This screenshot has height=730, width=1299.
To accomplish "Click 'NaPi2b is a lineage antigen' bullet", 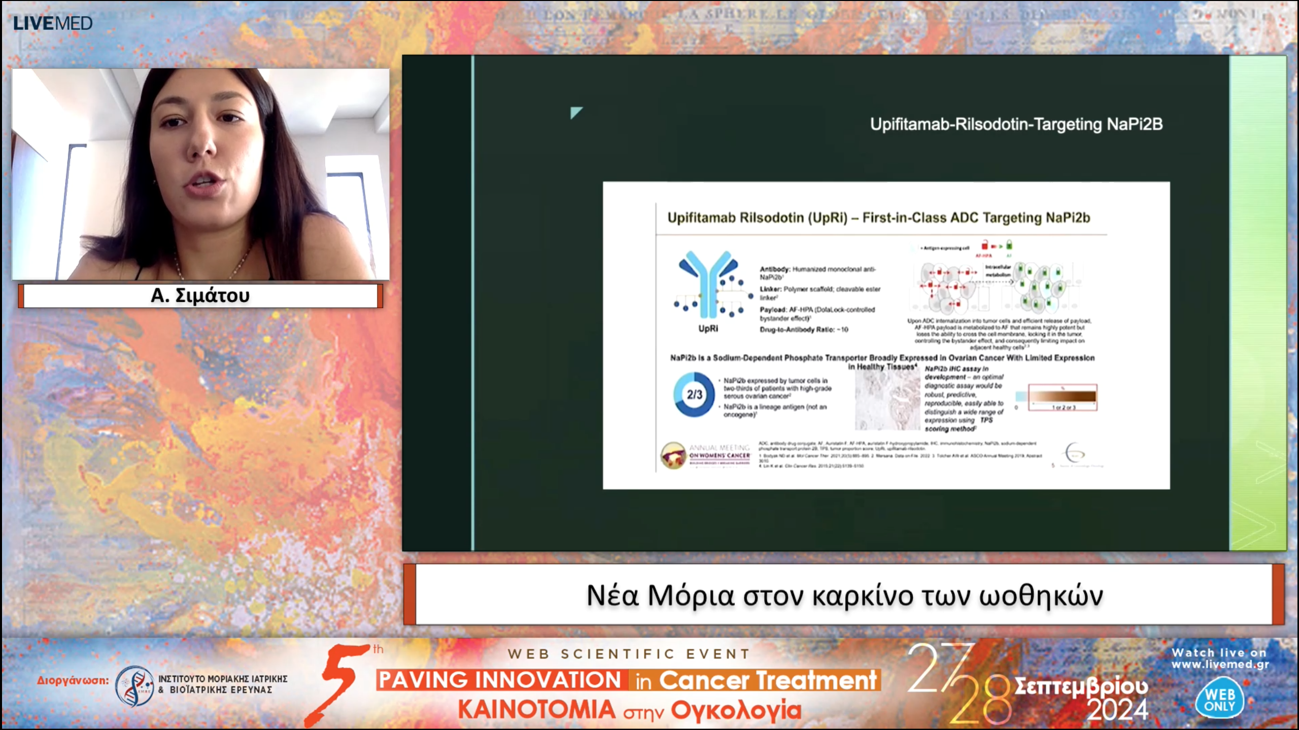I will (775, 411).
